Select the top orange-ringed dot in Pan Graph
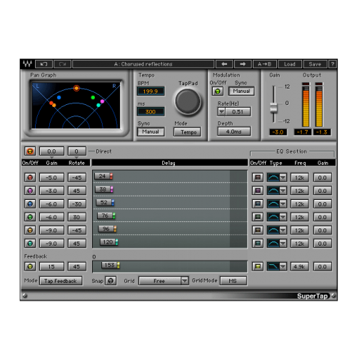Screen dimensions: 357x357 click(76, 88)
